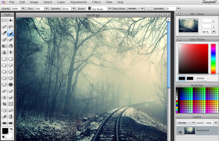Image resolution: width=219 pixels, height=141 pixels.
Task: Open the Layer menu
Action: 61,2
